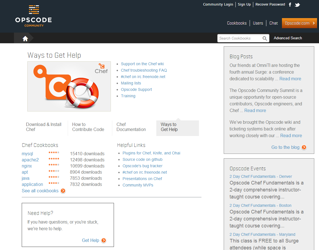Open the Twitter bird icon

click(297, 5)
